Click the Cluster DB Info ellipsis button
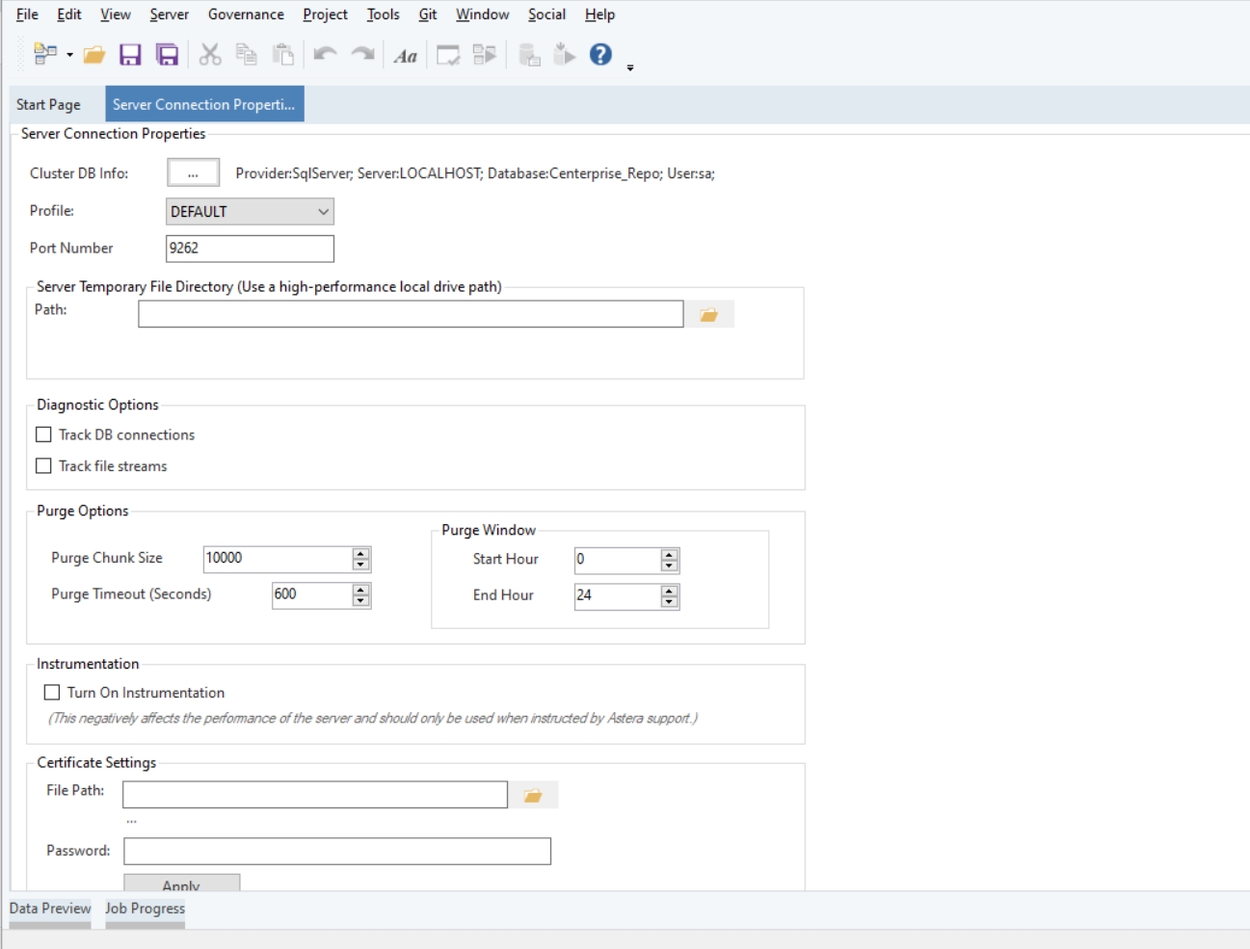Screen dimensions: 1250x949 [x=193, y=173]
